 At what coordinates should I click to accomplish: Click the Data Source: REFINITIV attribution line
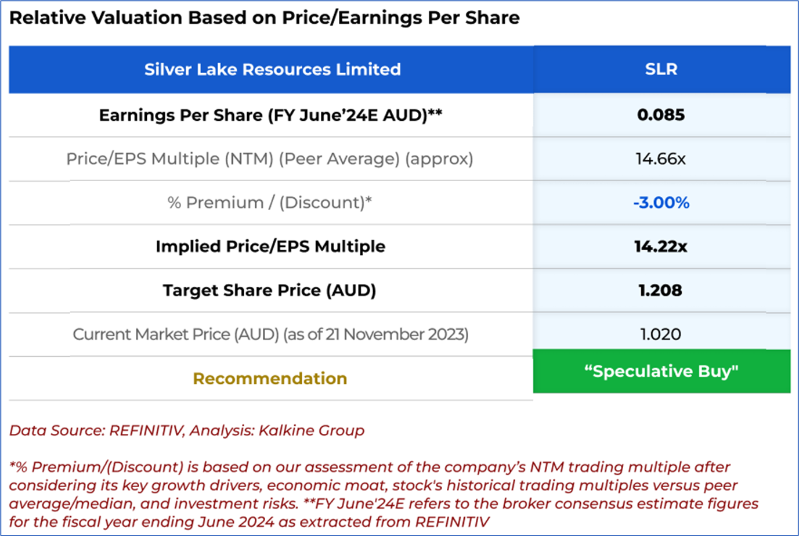click(187, 430)
